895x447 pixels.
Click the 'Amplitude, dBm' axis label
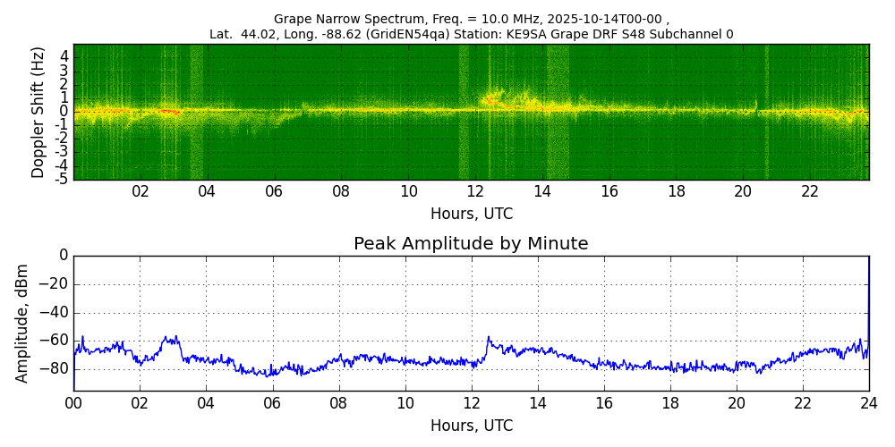(23, 323)
